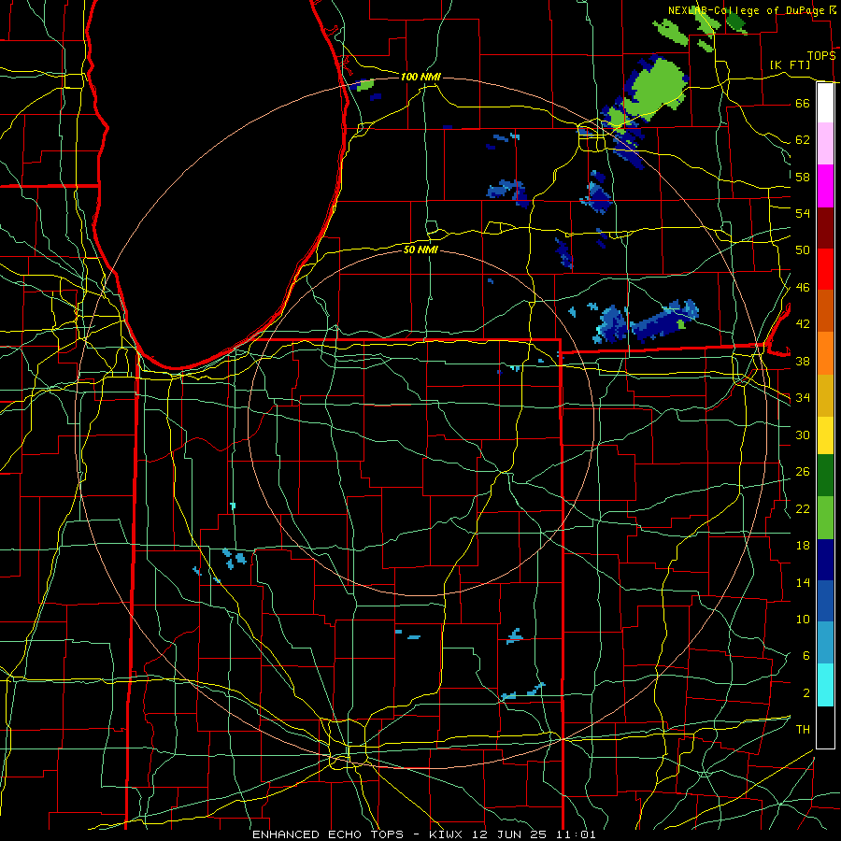
Task: Select the cyan legend swatch near the 2 label
Action: click(825, 685)
